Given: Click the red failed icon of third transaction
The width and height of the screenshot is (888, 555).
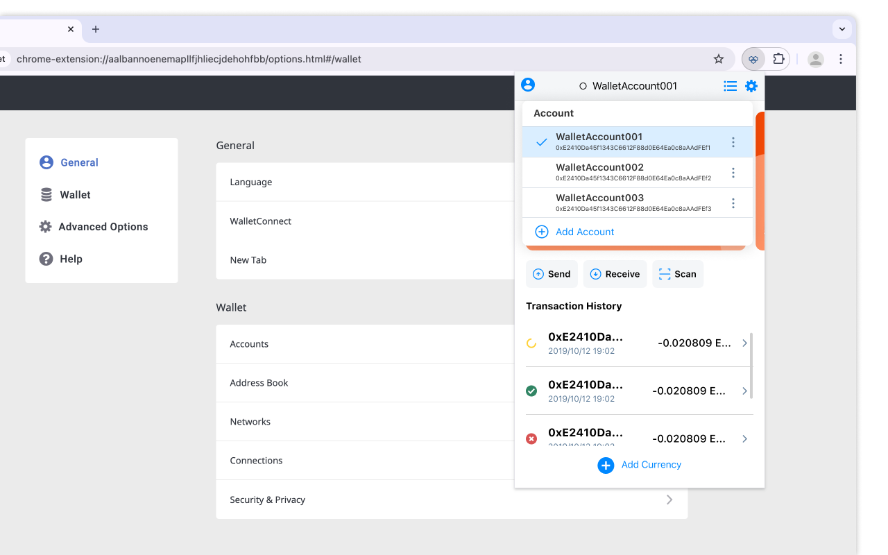Looking at the screenshot, I should [531, 438].
